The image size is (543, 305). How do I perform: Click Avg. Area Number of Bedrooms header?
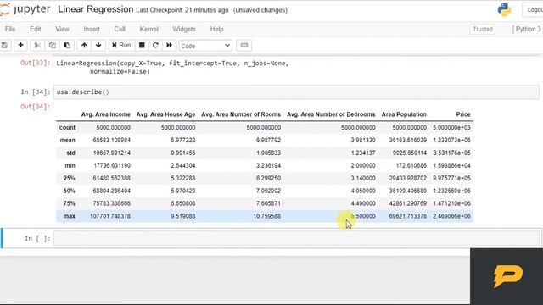point(331,114)
